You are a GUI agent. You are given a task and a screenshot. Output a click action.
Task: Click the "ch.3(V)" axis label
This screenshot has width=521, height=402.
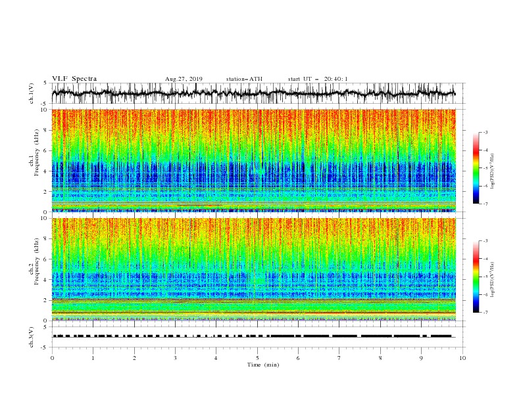point(32,337)
